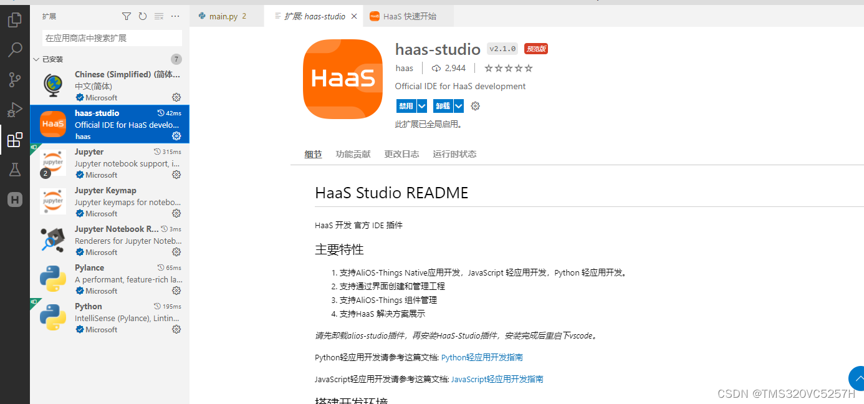Focus the 在应用商店中搜索扩展 search box
Screen dimensions: 864x404
tap(112, 38)
